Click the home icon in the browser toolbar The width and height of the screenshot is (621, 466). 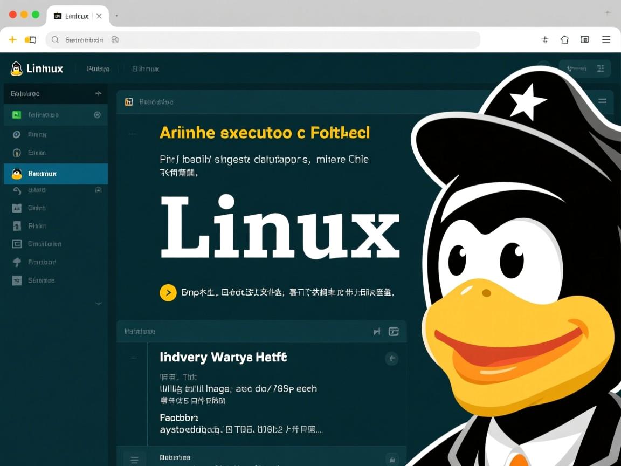pyautogui.click(x=564, y=39)
